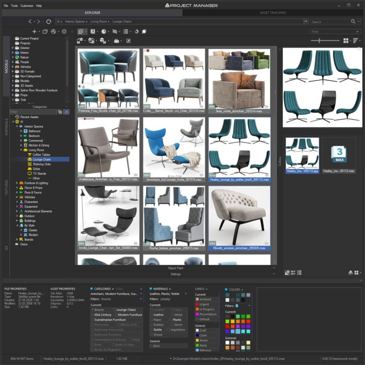Image resolution: width=365 pixels, height=365 pixels.
Task: Toggle the Wood material checkbox
Action: pos(151,334)
